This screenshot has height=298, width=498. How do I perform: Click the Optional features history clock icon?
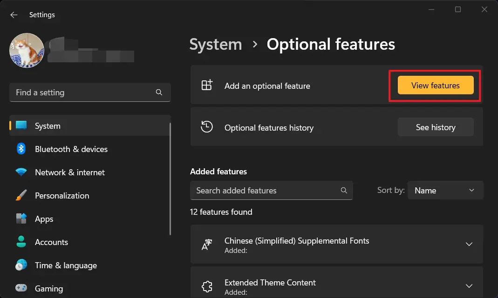click(x=206, y=126)
